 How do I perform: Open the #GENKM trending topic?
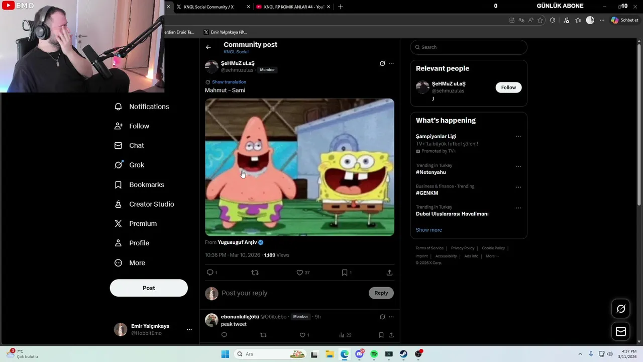coord(427,193)
